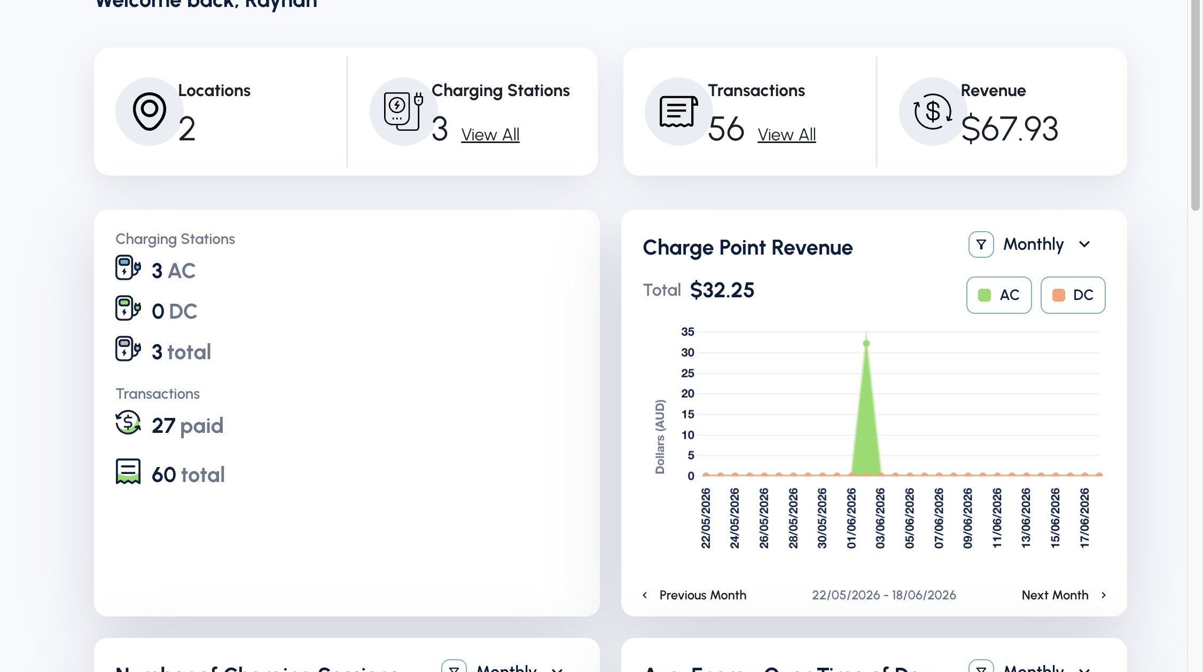The width and height of the screenshot is (1203, 672).
Task: Click the AC charger icon beside 3 AC
Action: point(128,268)
